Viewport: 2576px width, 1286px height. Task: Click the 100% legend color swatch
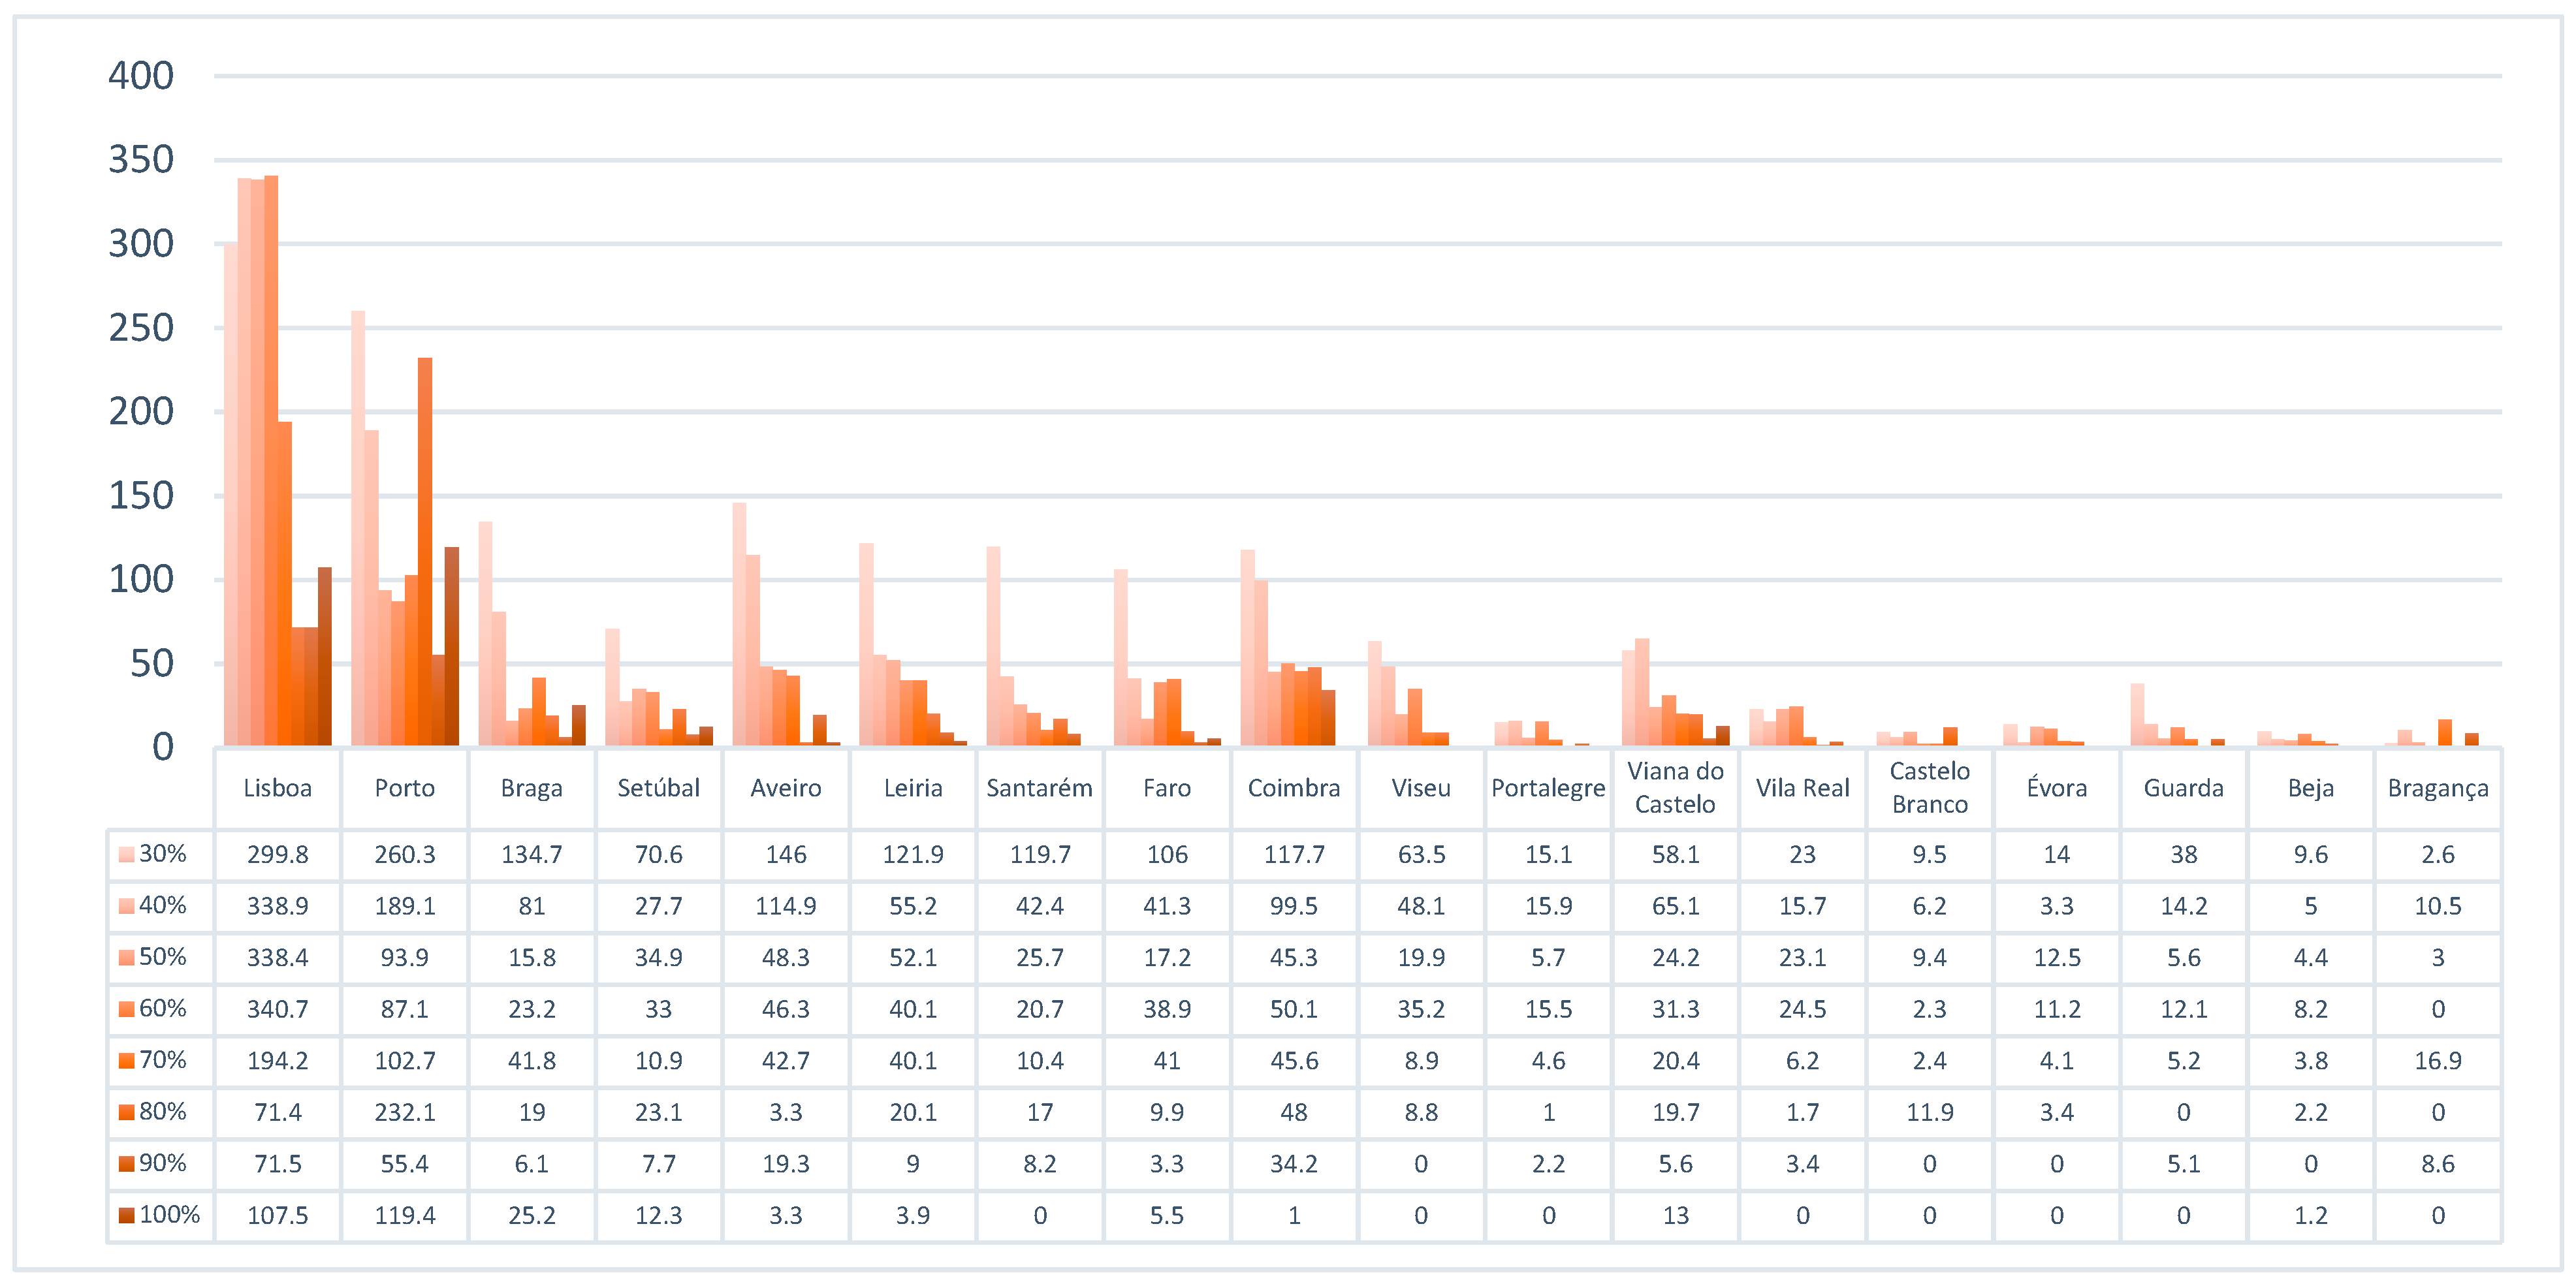coord(126,1215)
